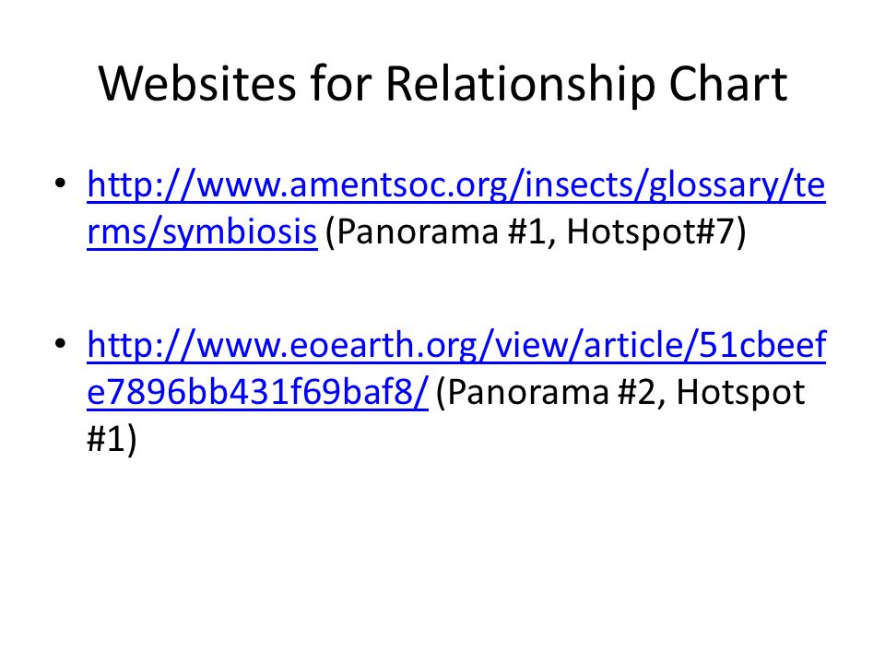Screen dimensions: 885x664
Task: Click the first bullet point marker
Action: click(x=61, y=184)
